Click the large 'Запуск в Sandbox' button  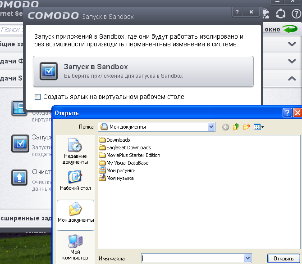click(143, 71)
